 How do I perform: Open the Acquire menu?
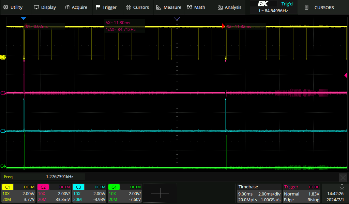76,7
